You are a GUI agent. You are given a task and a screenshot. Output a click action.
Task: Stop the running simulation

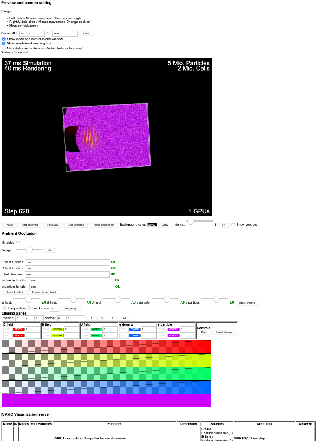pyautogui.click(x=76, y=224)
